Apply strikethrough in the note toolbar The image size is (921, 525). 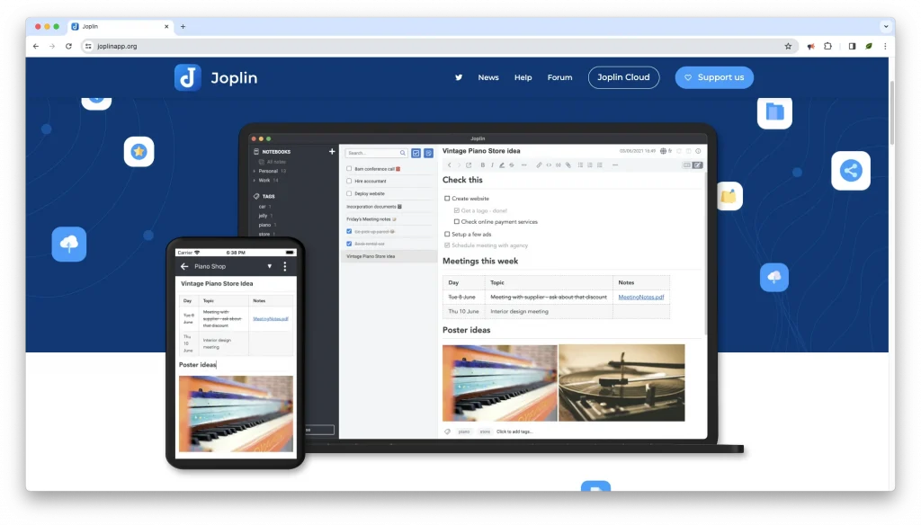point(512,165)
